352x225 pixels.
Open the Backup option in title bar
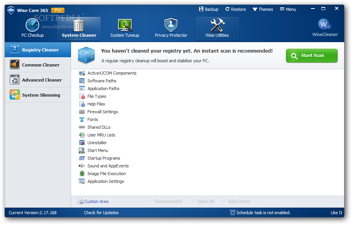pos(208,9)
